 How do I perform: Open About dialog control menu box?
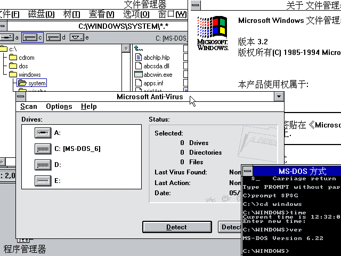point(196,5)
